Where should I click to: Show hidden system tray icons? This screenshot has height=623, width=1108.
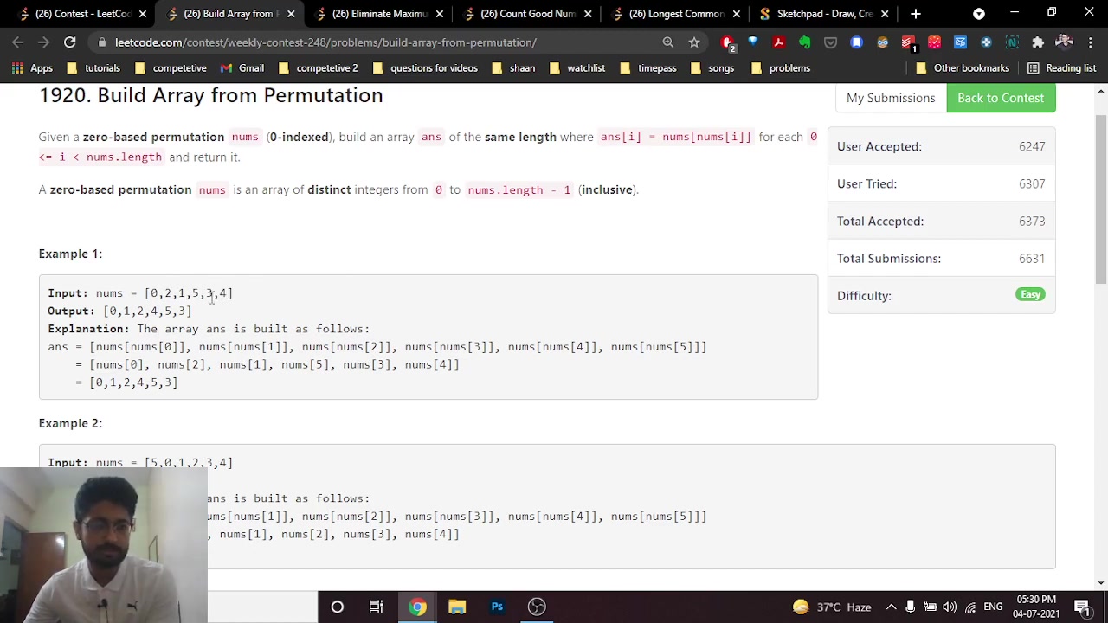tap(890, 607)
